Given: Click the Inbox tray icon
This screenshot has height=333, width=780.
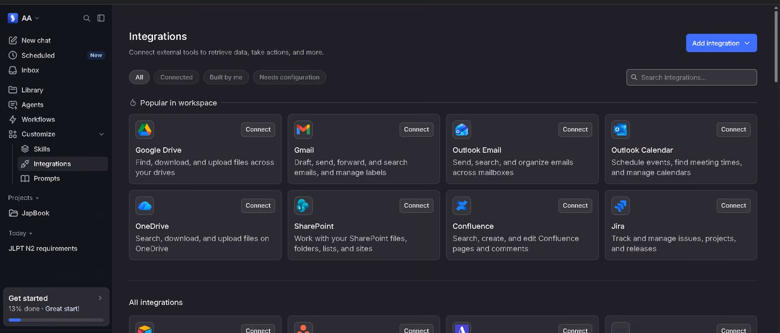Looking at the screenshot, I should pos(13,70).
